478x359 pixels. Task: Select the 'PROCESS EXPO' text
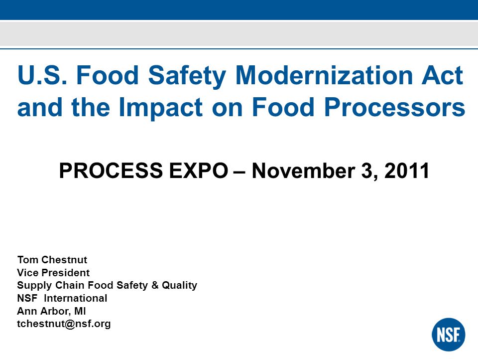coord(143,171)
